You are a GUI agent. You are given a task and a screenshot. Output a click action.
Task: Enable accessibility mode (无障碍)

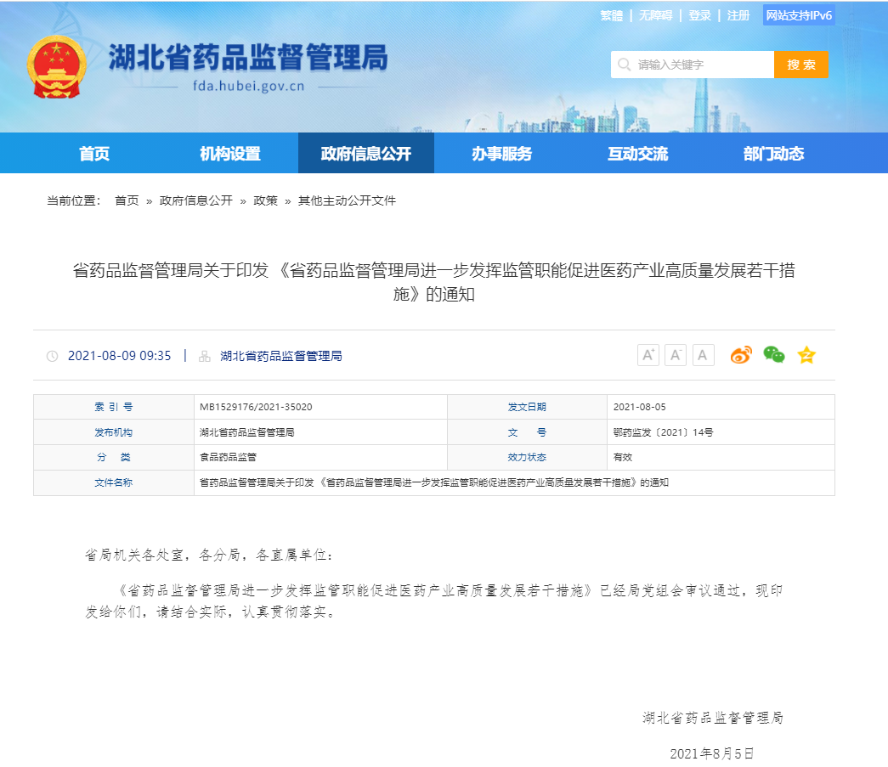tap(655, 15)
